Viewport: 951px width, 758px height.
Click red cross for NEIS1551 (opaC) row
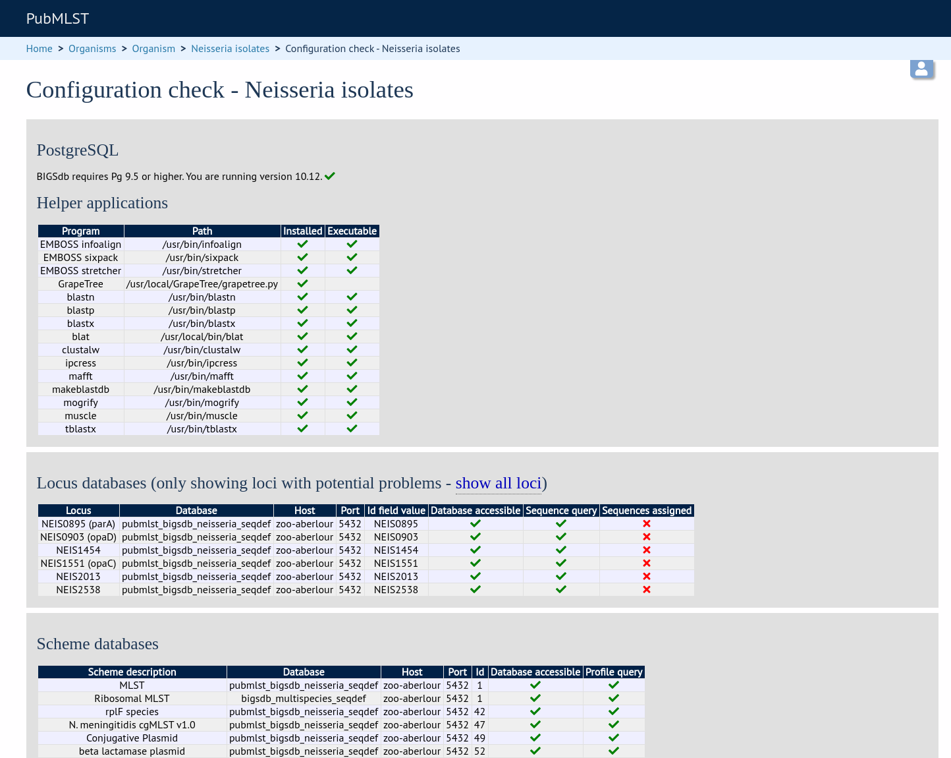(x=647, y=563)
